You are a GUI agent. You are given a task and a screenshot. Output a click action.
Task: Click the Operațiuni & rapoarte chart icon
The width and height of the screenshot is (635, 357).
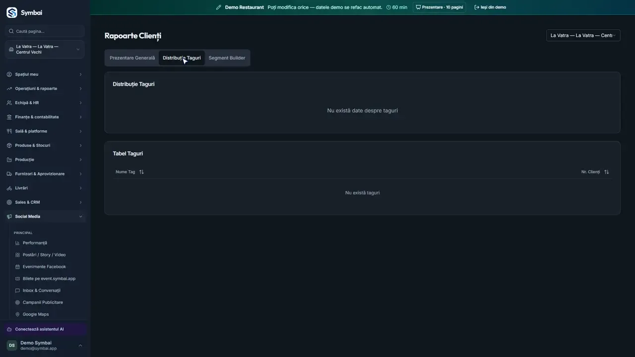coord(9,89)
